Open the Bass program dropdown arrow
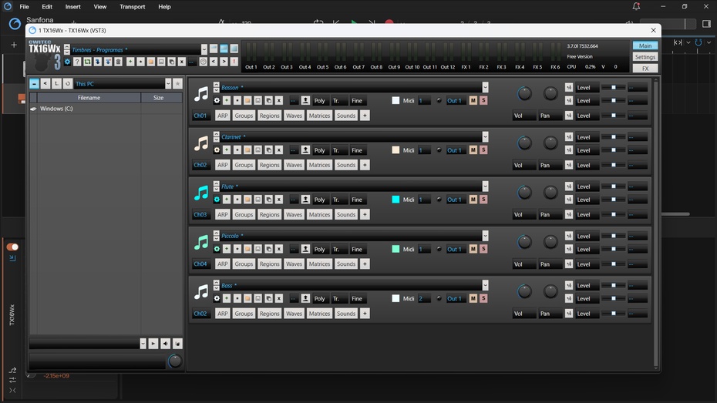The width and height of the screenshot is (717, 403). click(485, 285)
